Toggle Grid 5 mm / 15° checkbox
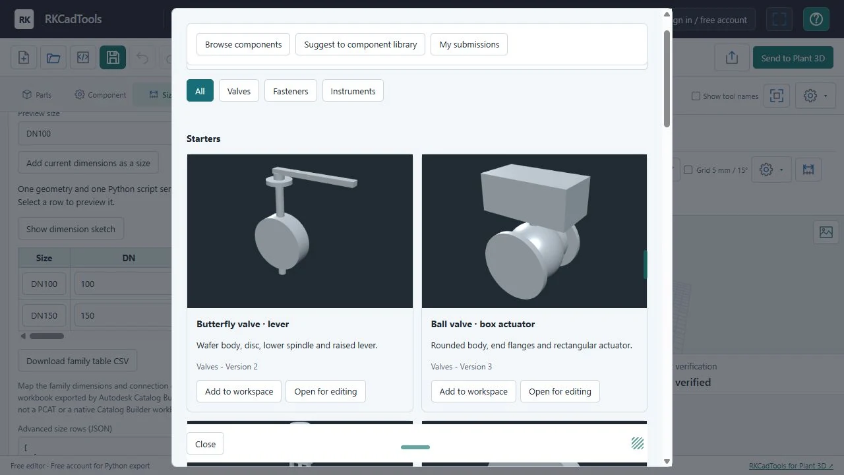Screen dimensions: 844x475 [688, 170]
